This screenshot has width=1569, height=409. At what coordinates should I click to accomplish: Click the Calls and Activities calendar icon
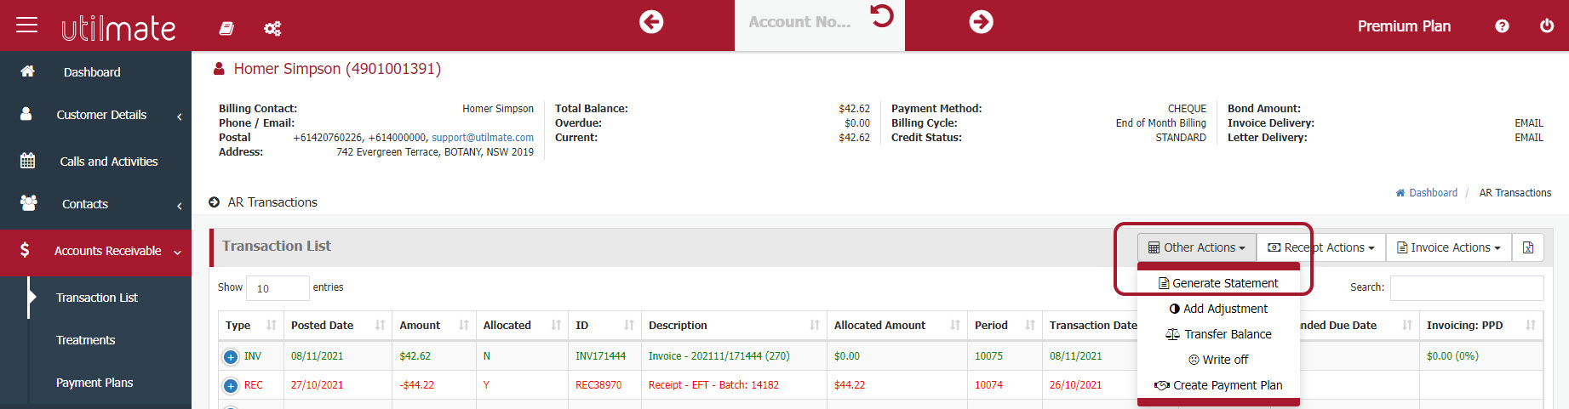(x=27, y=161)
